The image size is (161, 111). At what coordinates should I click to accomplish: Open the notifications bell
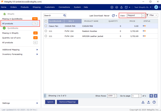pos(121,7)
